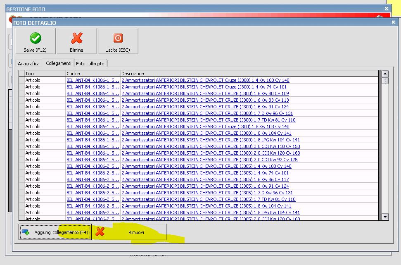Open link CRUZE (J305) 1.6 Kw 91 Cv 124
The width and height of the screenshot is (401, 265).
tap(205, 186)
